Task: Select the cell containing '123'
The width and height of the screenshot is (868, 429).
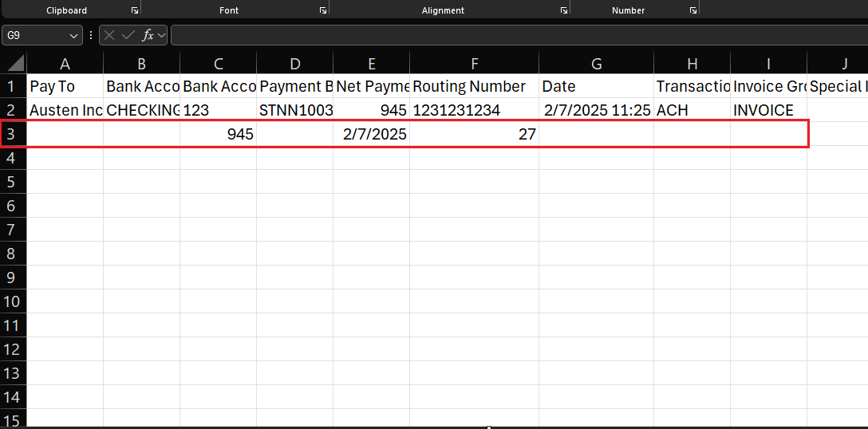Action: [x=218, y=110]
